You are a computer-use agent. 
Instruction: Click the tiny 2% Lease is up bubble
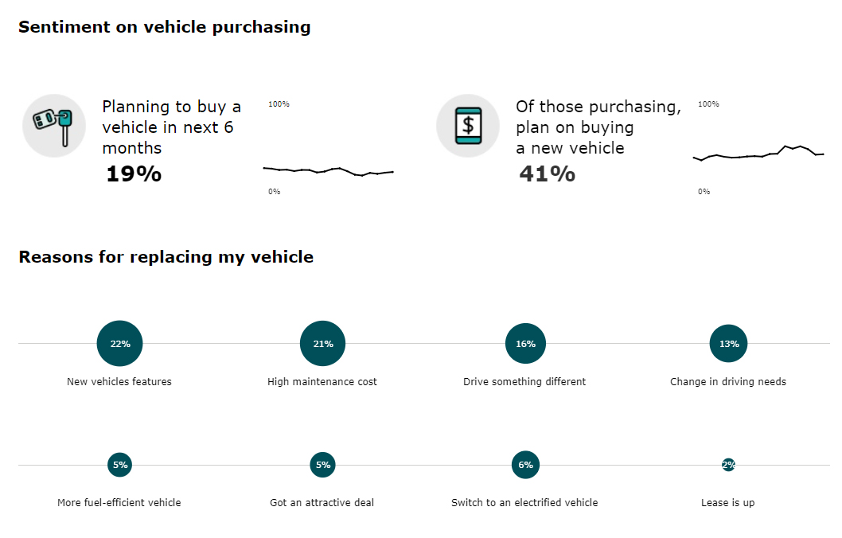728,465
